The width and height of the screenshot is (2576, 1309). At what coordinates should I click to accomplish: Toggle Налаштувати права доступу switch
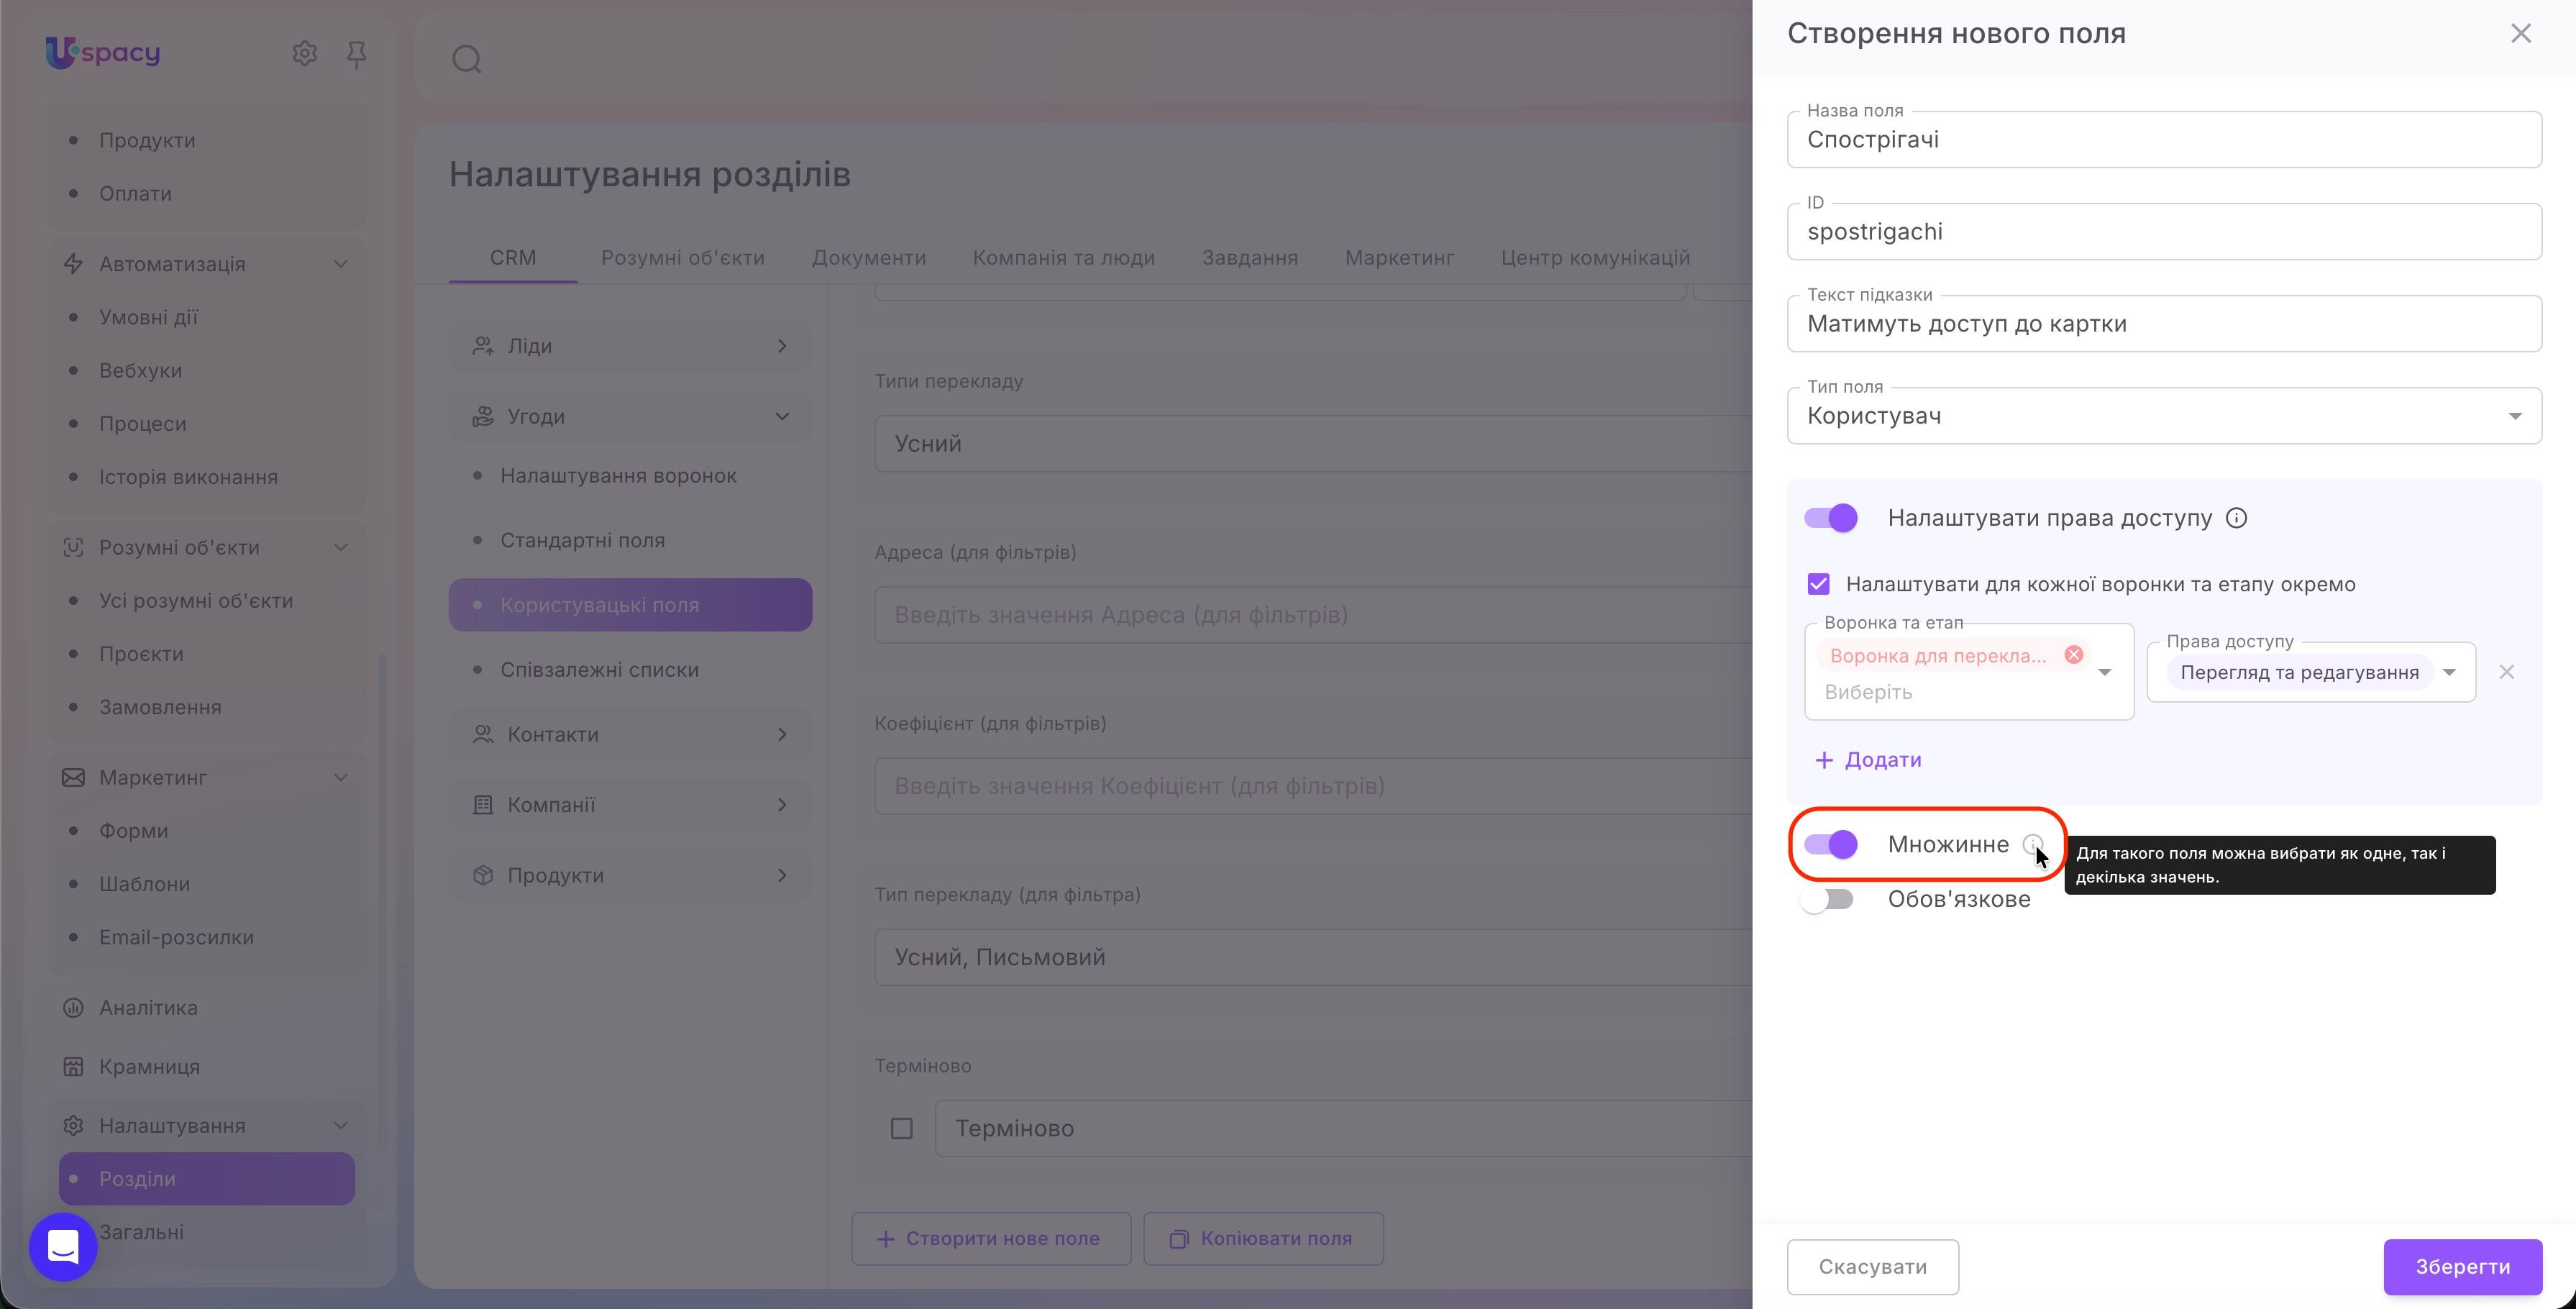[1831, 518]
